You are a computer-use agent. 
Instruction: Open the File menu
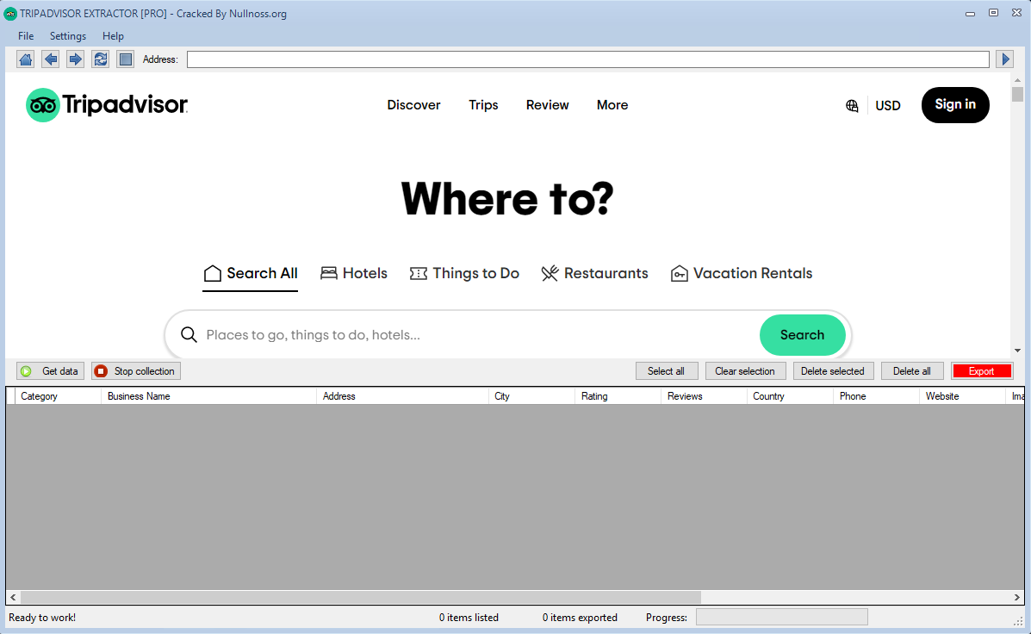click(x=26, y=36)
